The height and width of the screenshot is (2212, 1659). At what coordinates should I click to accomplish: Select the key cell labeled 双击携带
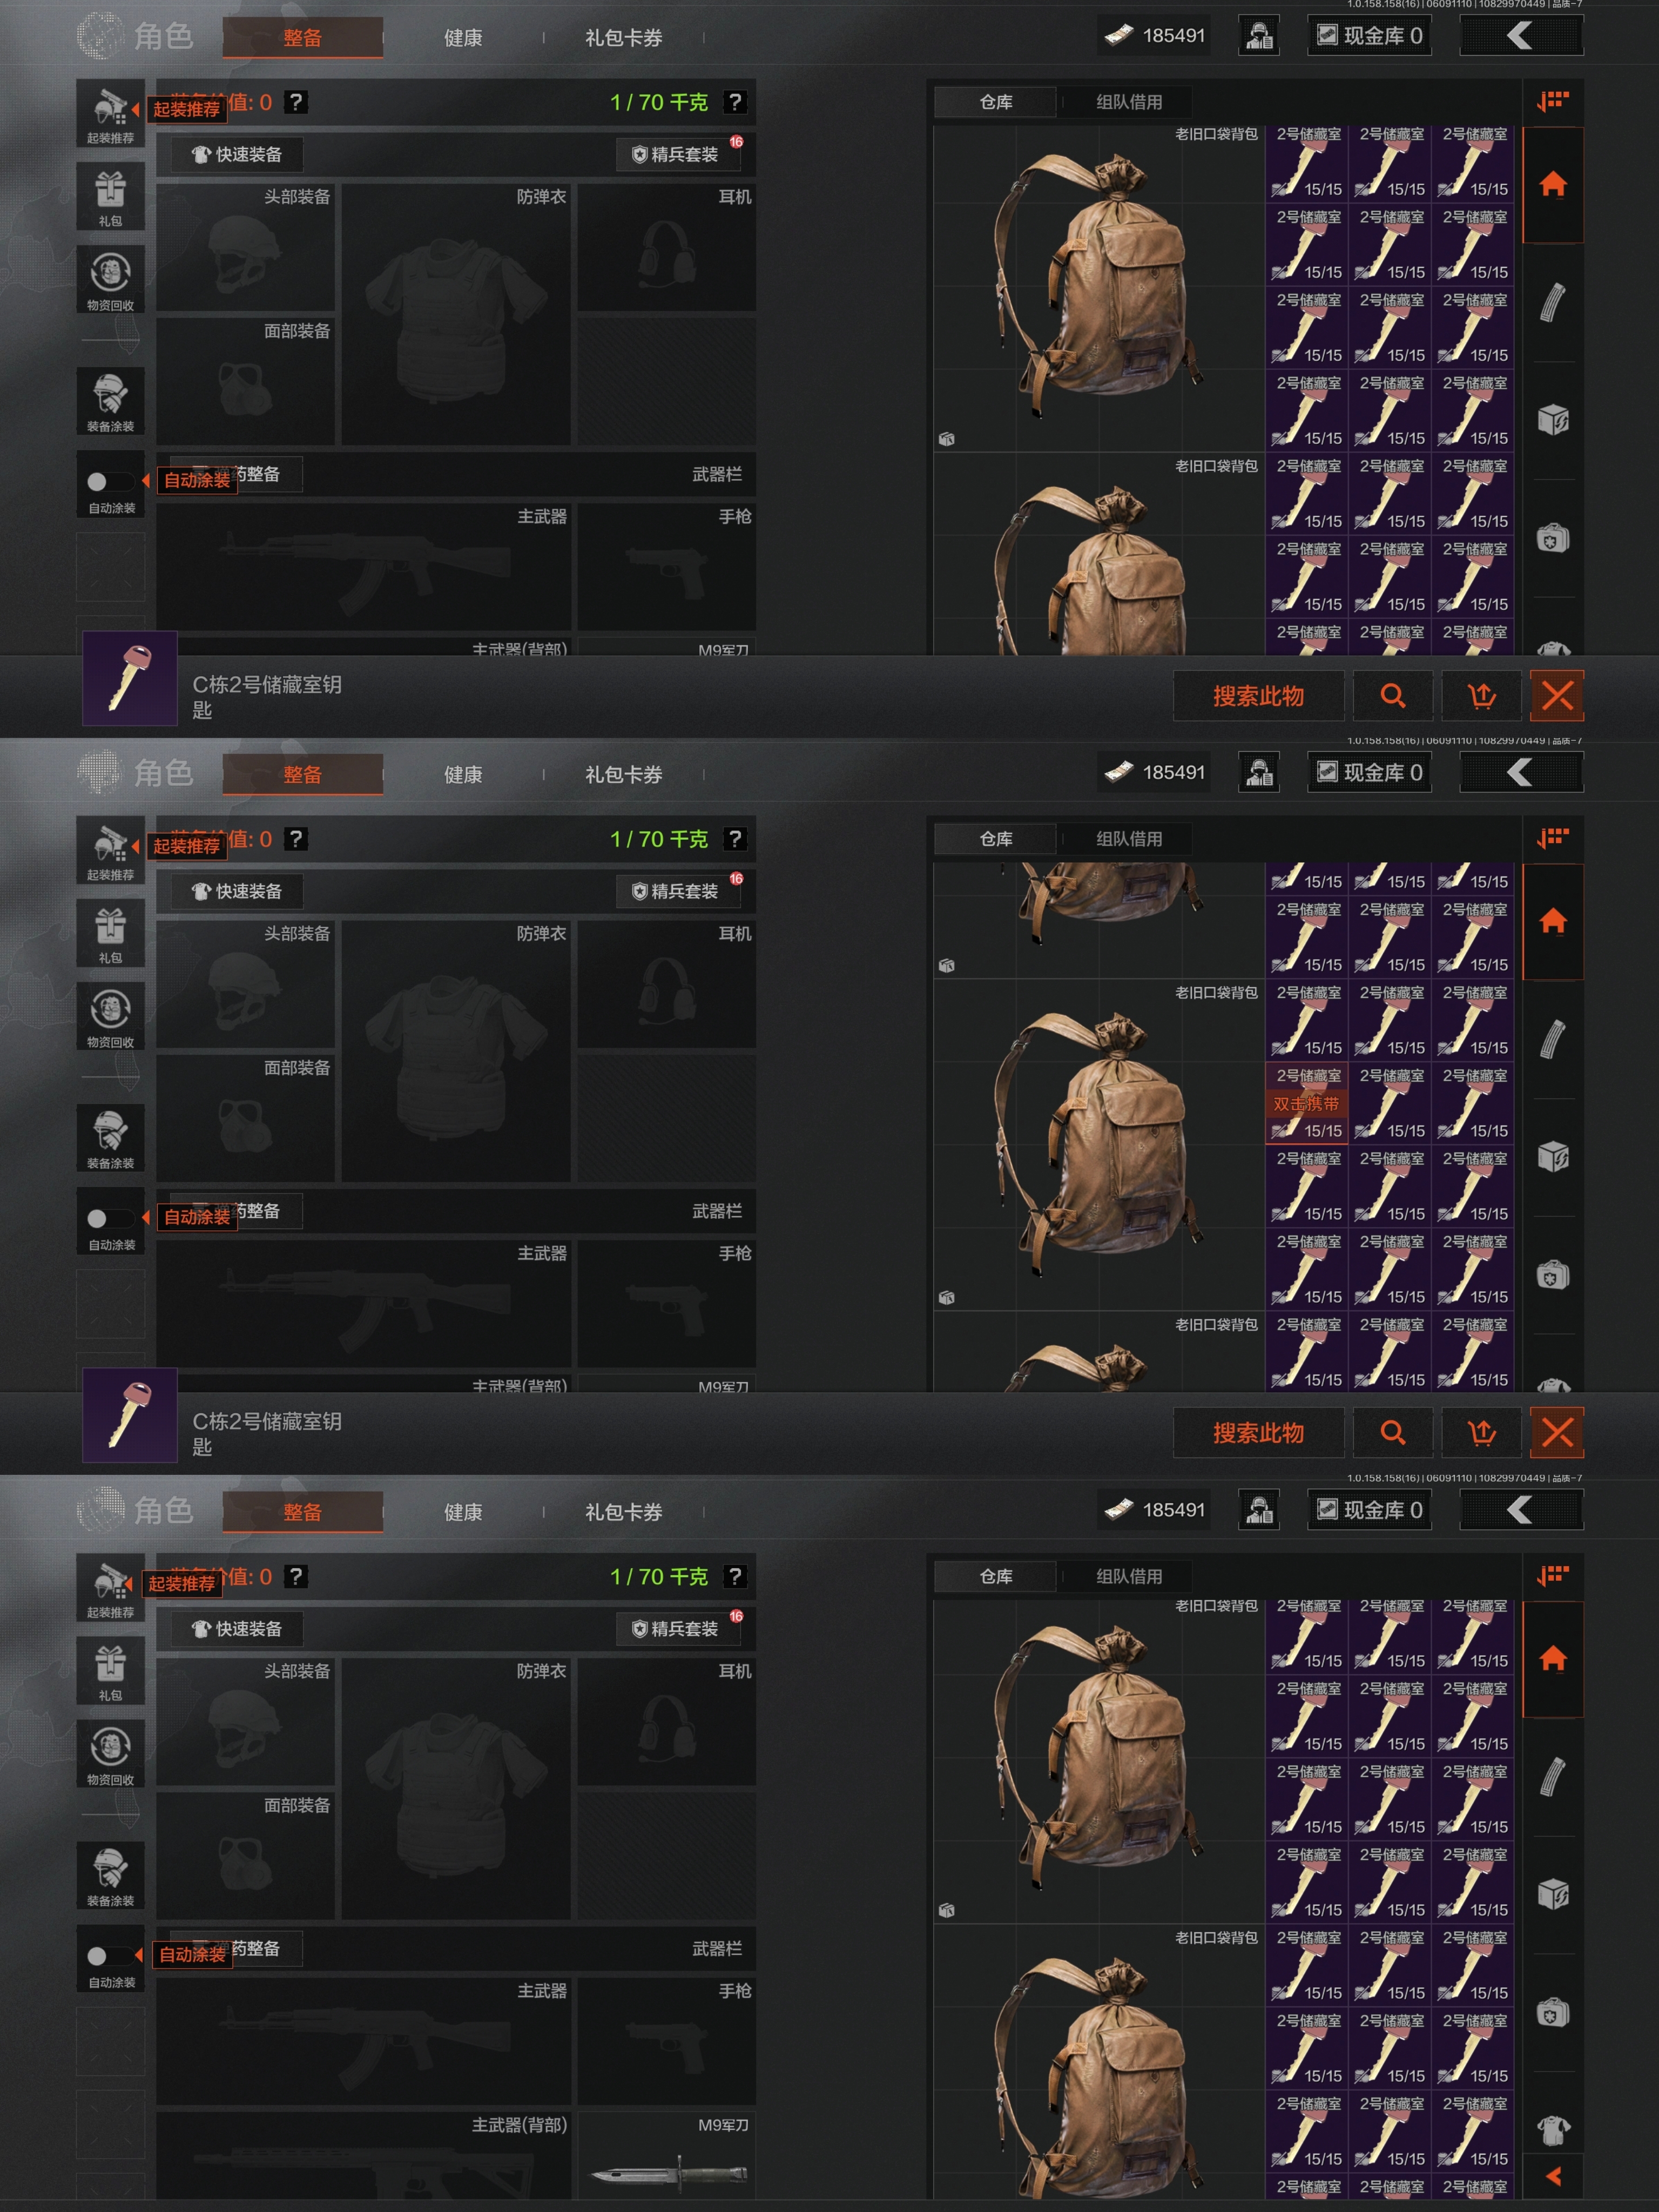coord(1307,1103)
